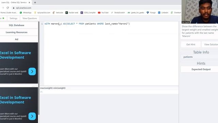Screen dimensions: 218x123
Task: Open a new browser tab
Action: [x=35, y=2]
